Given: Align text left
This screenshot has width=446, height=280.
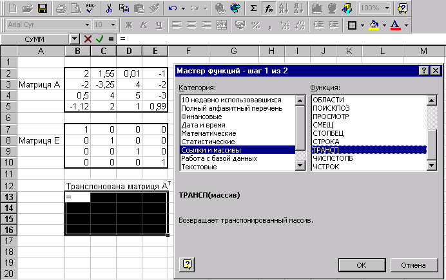Looking at the screenshot, I should click(x=177, y=25).
